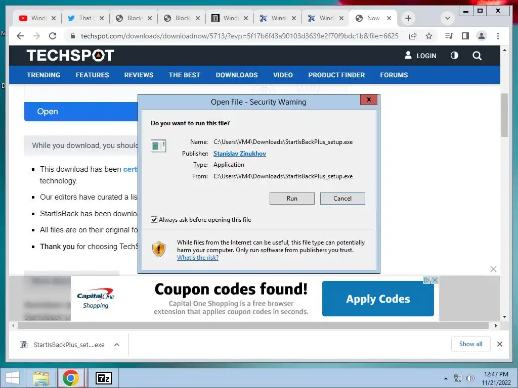Screen dimensions: 518x388
Task: Close the current 'Now' tab
Action: click(389, 18)
